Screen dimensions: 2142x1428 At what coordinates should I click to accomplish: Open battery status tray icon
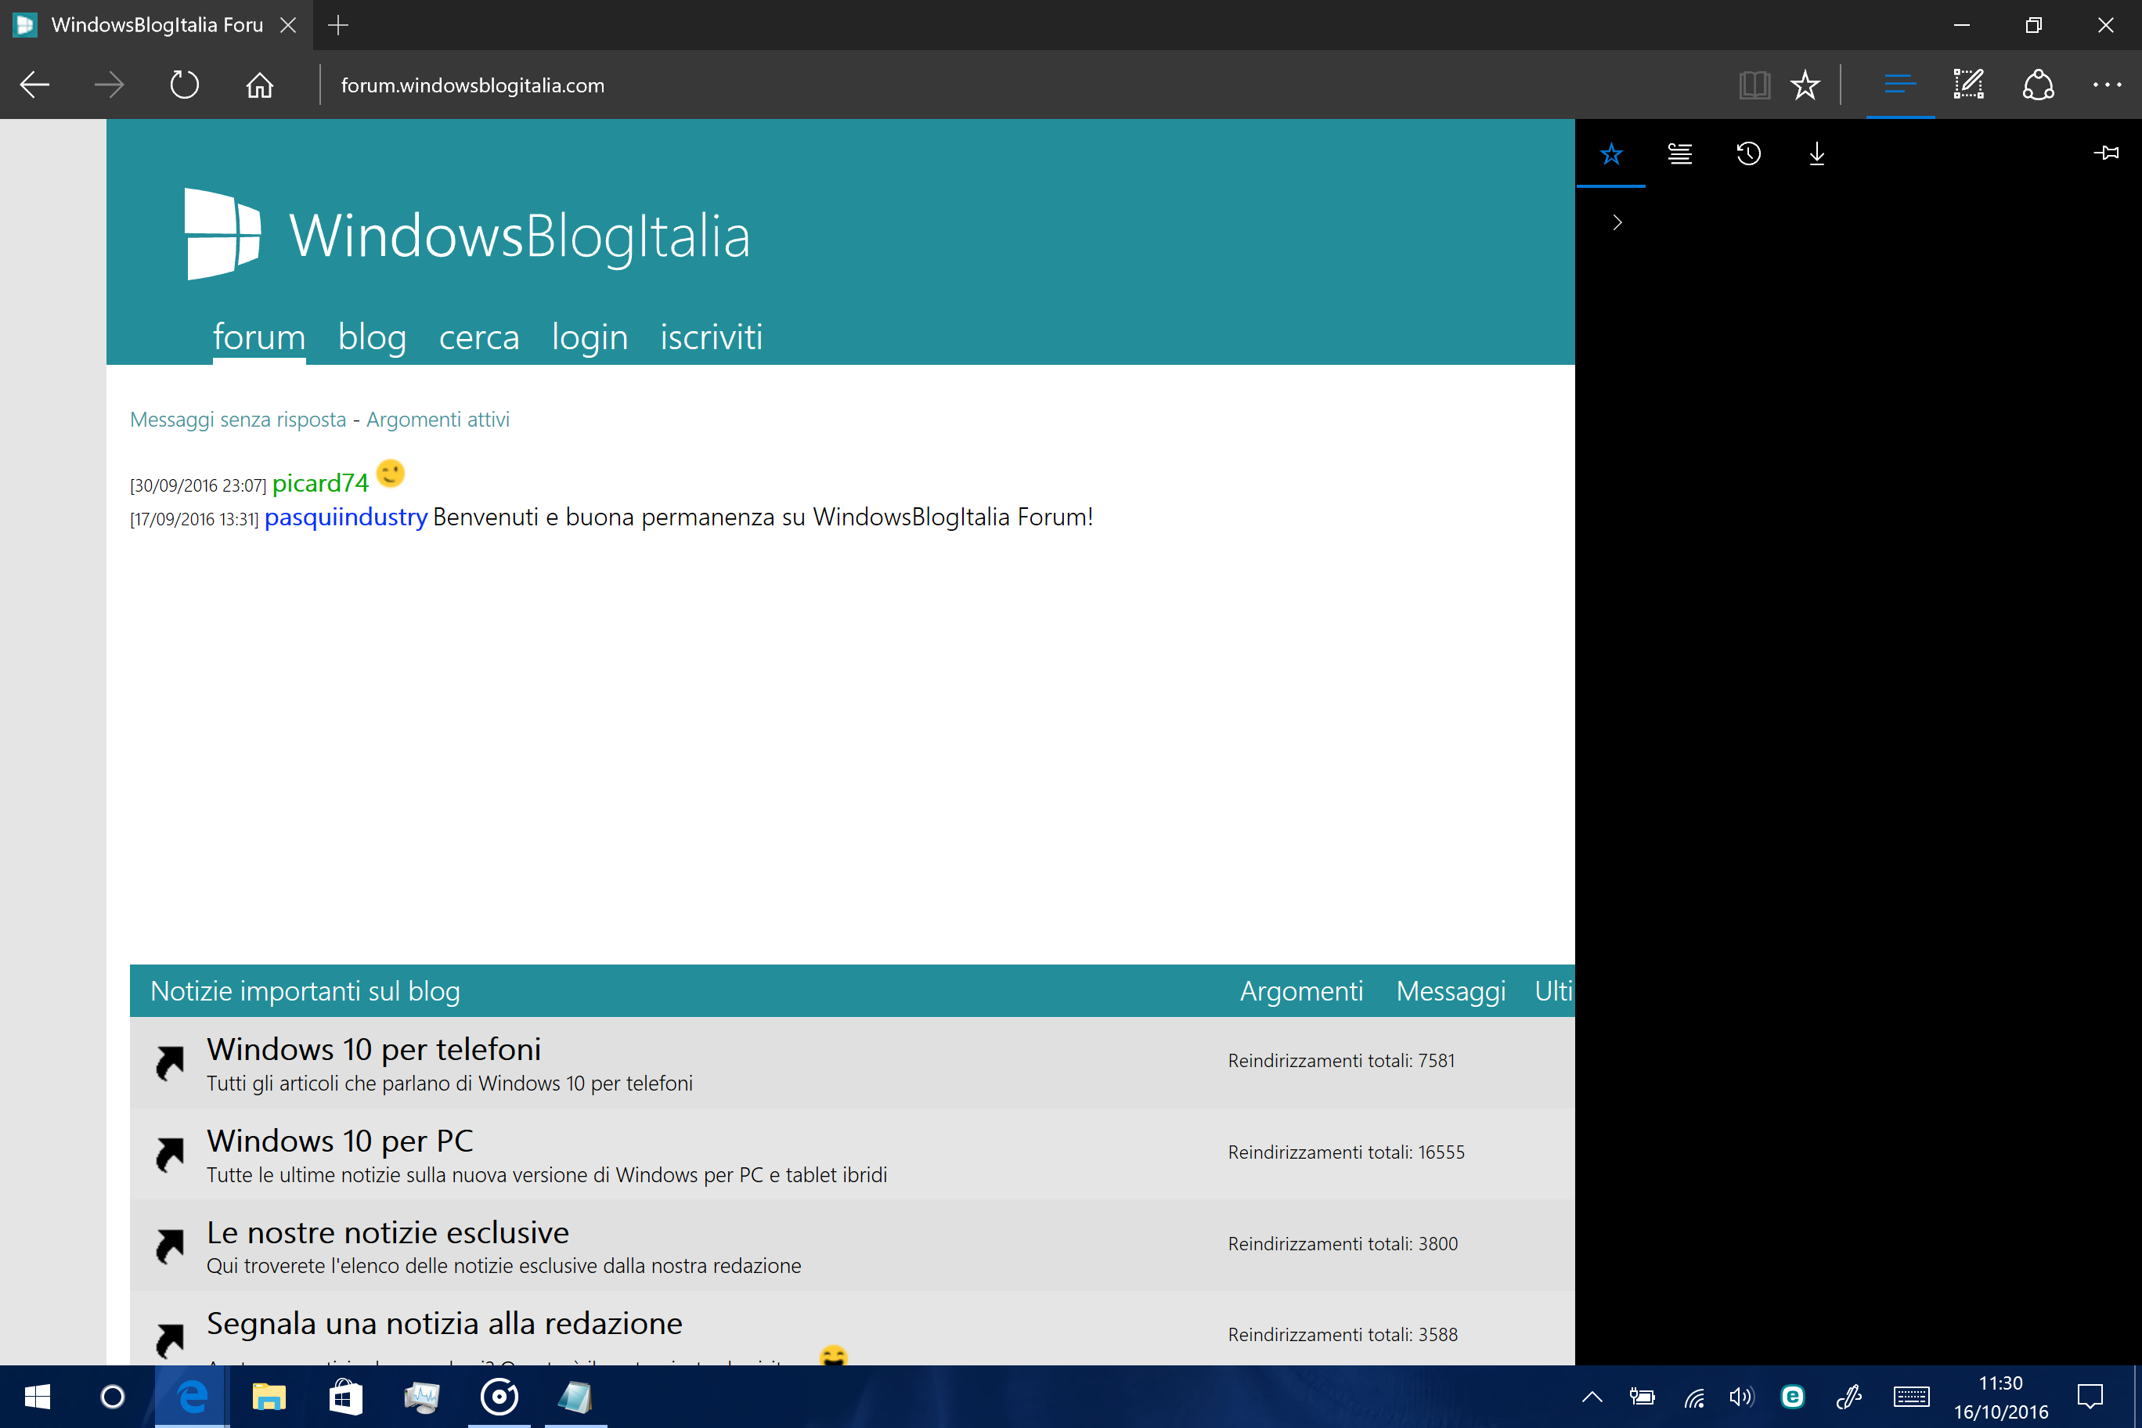pos(1643,1397)
